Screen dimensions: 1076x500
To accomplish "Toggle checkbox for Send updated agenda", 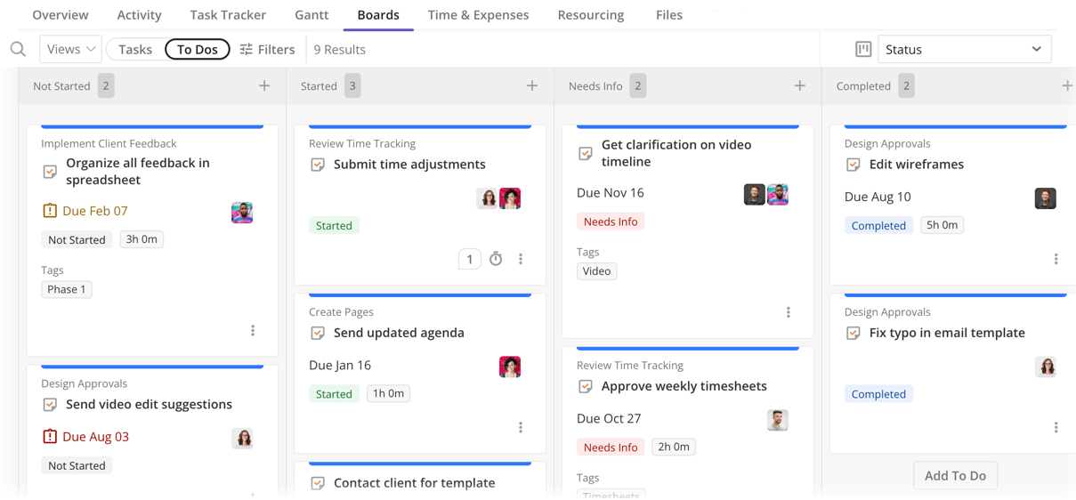I will 318,333.
